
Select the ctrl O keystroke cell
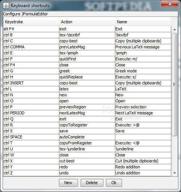(31, 101)
